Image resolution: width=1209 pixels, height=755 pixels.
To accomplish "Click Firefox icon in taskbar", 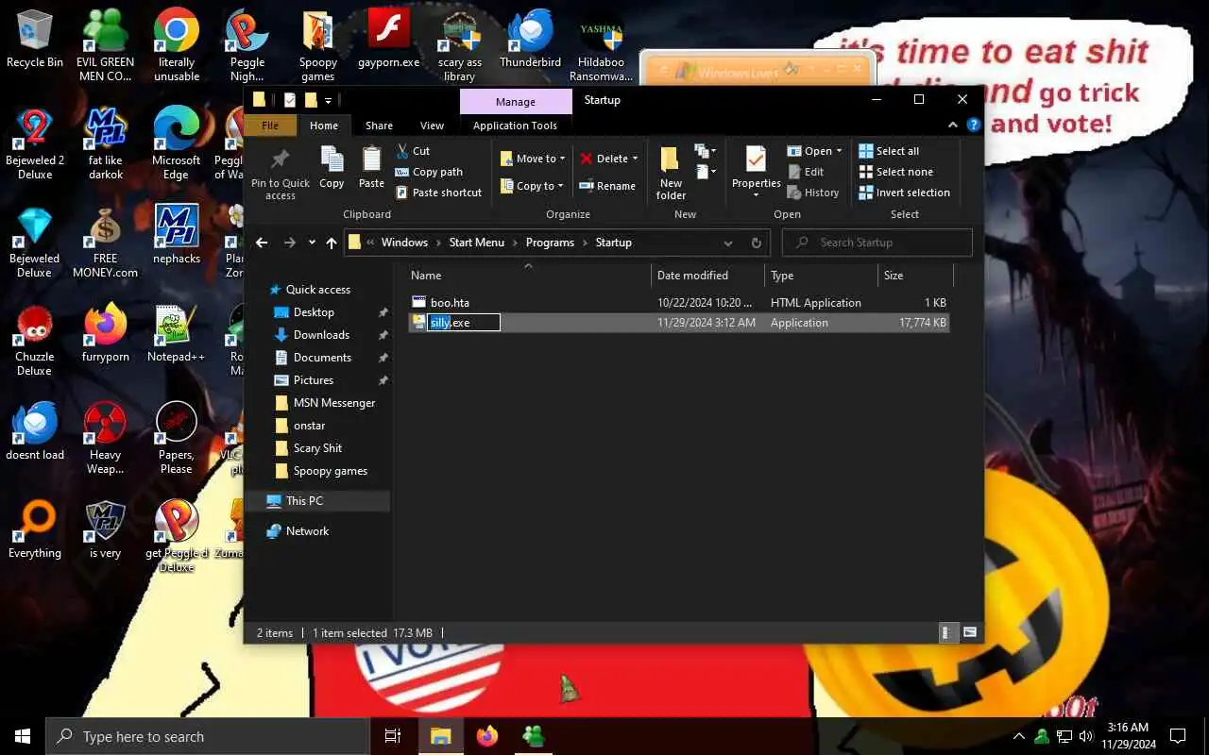I will [x=487, y=736].
